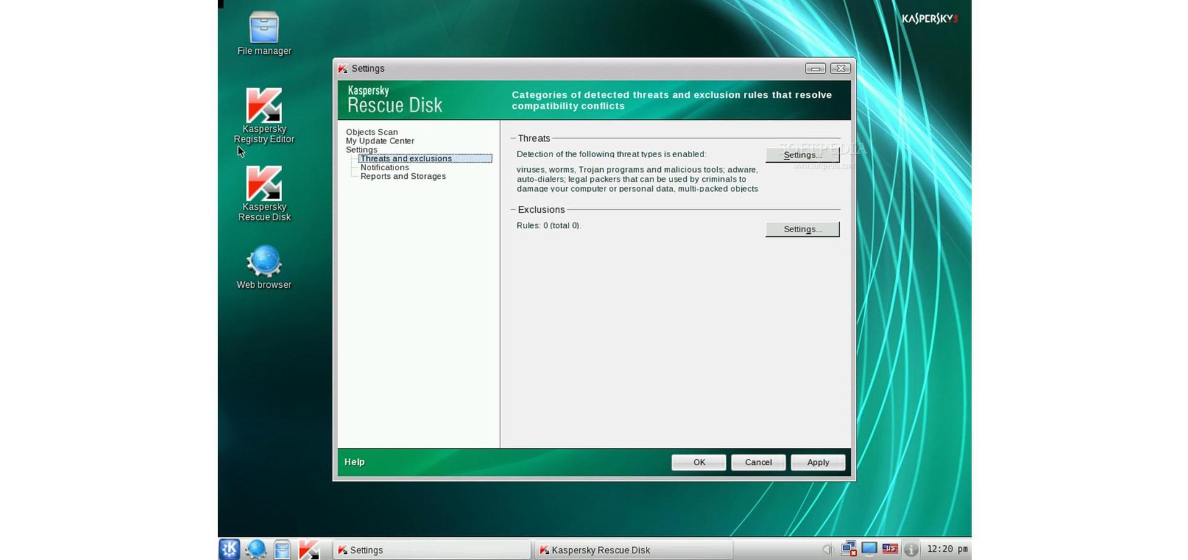Click the US flag keyboard layout icon
The width and height of the screenshot is (1188, 560).
click(x=890, y=549)
